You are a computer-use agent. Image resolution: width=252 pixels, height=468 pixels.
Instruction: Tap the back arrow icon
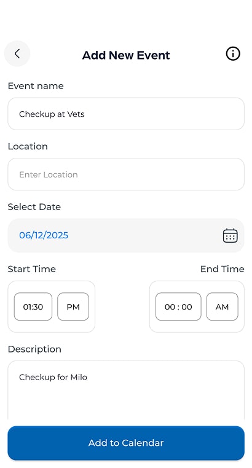tap(17, 53)
